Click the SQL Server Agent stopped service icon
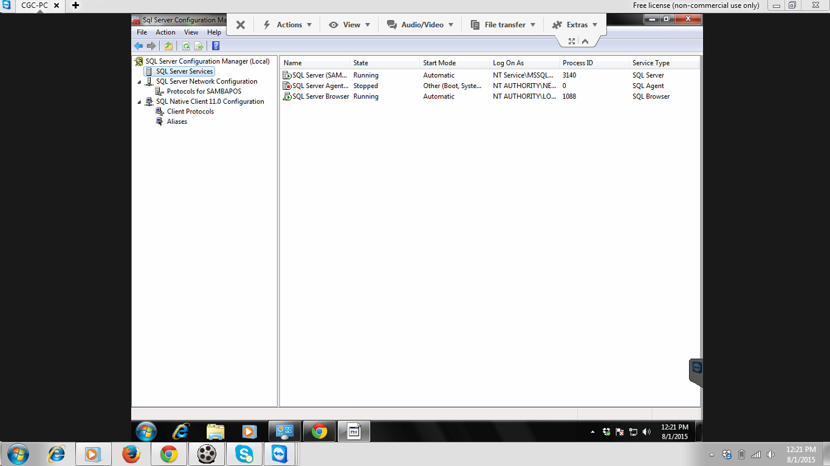The height and width of the screenshot is (466, 830). pos(287,86)
